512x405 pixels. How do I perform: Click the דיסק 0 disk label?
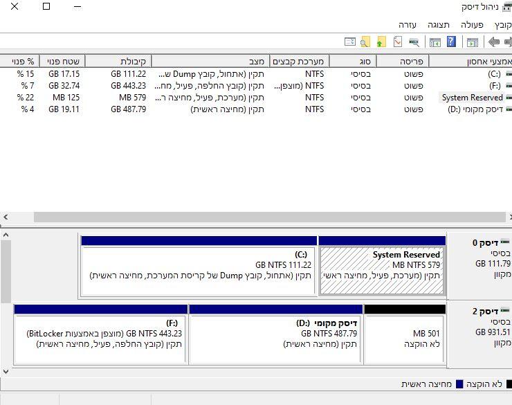pyautogui.click(x=485, y=243)
